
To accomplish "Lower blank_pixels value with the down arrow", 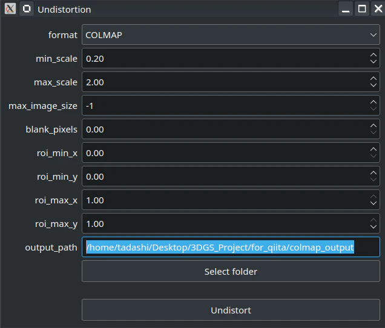I will coord(373,132).
